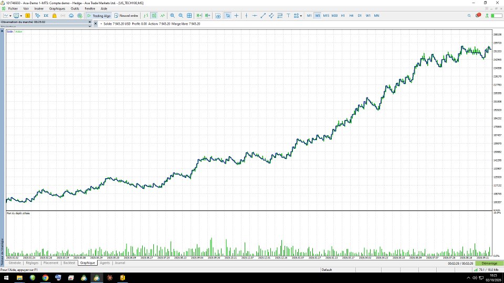Select the horizontal line tool
Viewport: 504px width, 283px height.
(x=255, y=15)
